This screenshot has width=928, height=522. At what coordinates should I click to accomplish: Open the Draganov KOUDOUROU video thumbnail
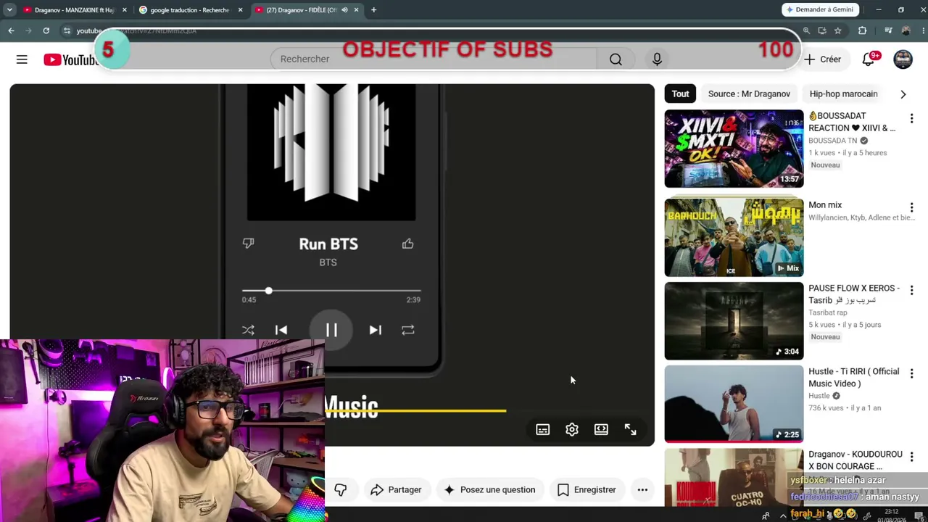coord(734,477)
